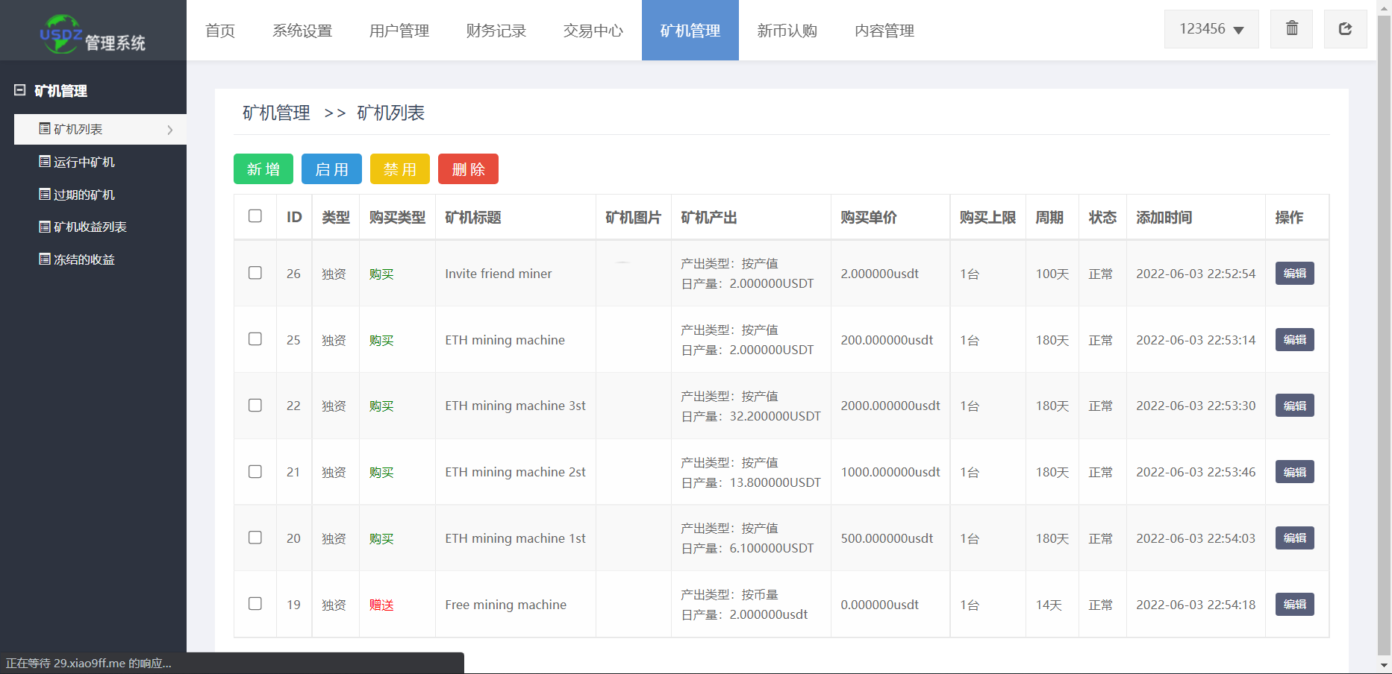Click the 矿机管理 breadcrumb text
The height and width of the screenshot is (674, 1392).
[276, 113]
